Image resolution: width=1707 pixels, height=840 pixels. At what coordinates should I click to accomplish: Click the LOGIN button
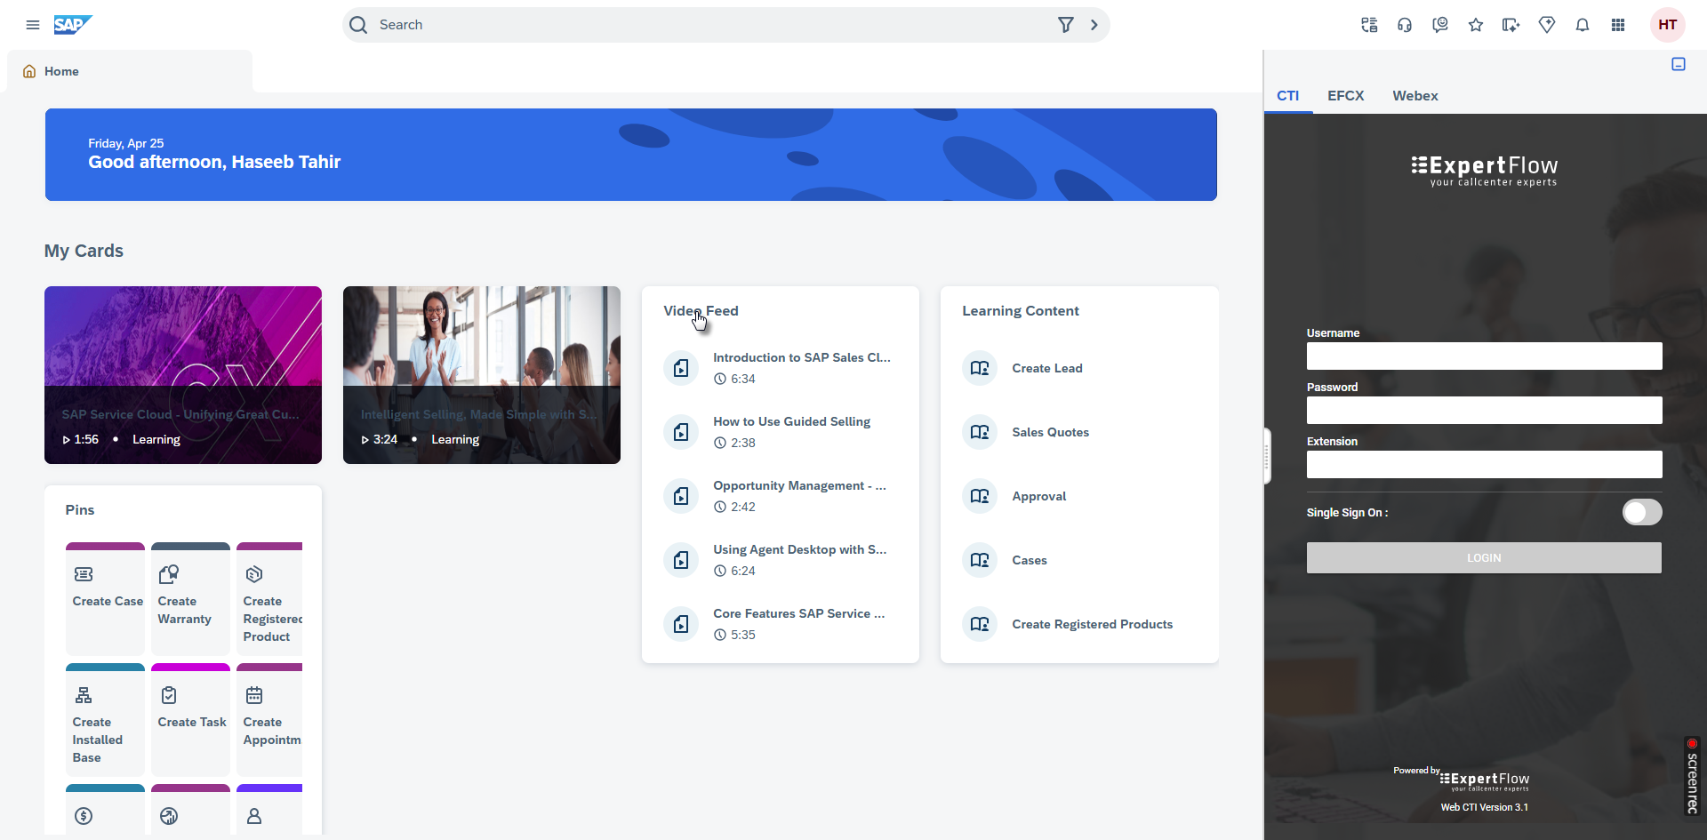click(x=1483, y=558)
